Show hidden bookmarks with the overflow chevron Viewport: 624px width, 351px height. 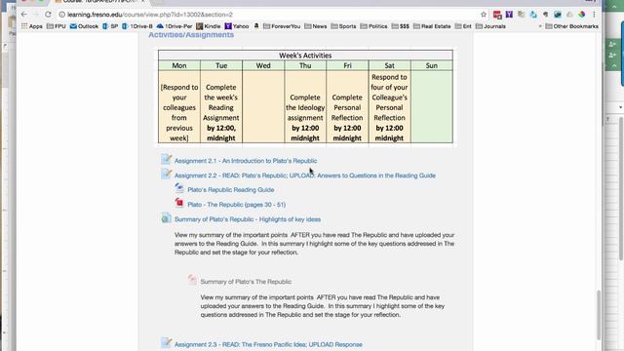coord(540,26)
